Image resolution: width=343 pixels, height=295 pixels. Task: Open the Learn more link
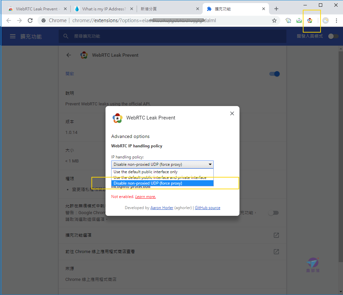(145, 197)
